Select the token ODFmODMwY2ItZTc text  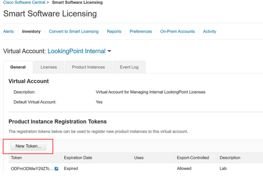click(32, 169)
